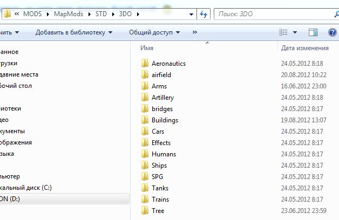Expand the arrow after 3DO in path
Viewport: 339px width, 220px height.
[x=138, y=14]
